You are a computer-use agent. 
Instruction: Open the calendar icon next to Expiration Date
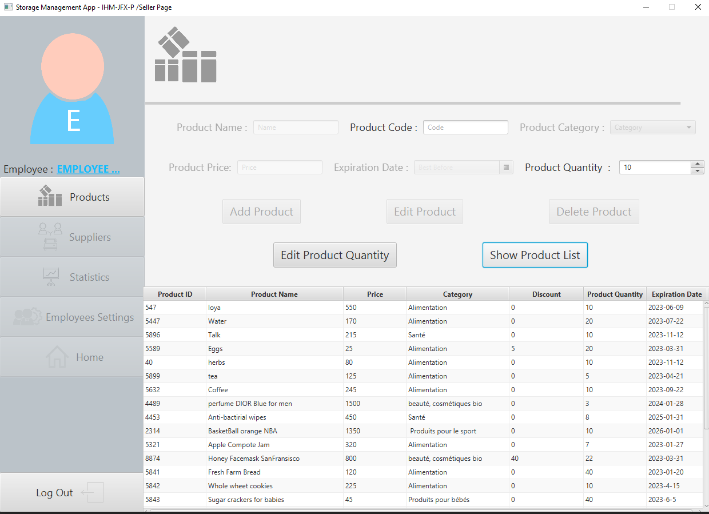(505, 167)
